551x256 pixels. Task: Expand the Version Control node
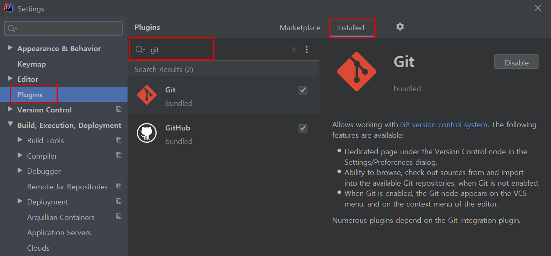pyautogui.click(x=10, y=109)
